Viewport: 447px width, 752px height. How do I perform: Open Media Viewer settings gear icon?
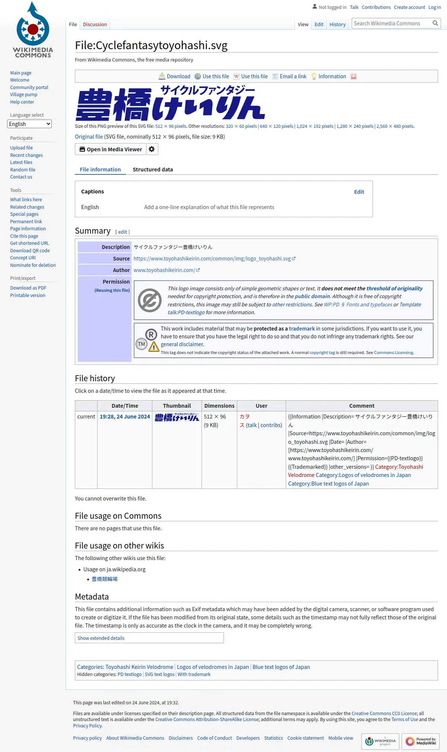click(x=152, y=149)
